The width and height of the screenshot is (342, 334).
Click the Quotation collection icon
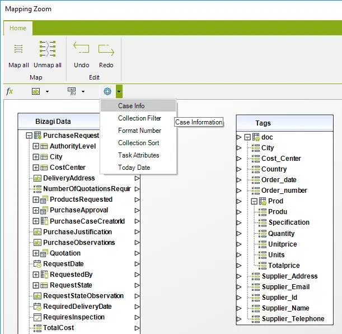click(x=44, y=253)
